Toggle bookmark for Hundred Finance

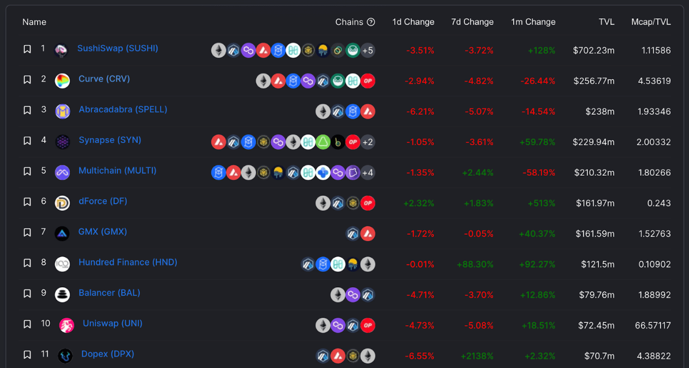point(27,263)
